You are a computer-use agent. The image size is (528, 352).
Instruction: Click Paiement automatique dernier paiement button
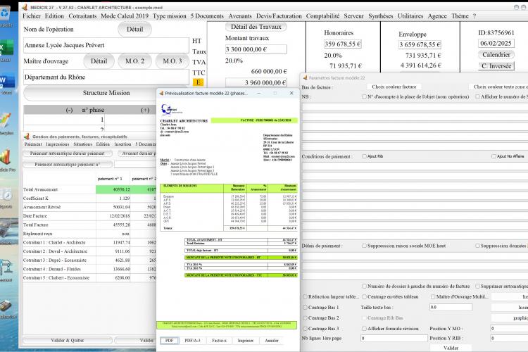pyautogui.click(x=67, y=153)
